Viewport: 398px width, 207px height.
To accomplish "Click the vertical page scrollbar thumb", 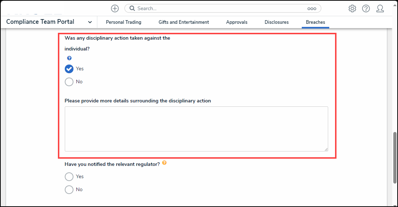I will 395,158.
